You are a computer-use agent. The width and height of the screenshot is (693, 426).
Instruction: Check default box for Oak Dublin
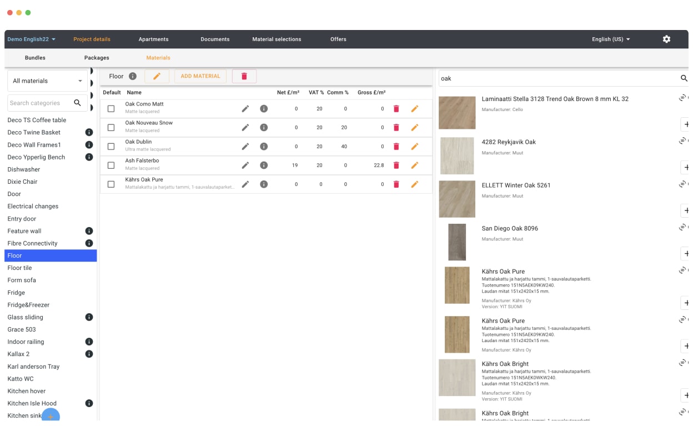click(111, 147)
